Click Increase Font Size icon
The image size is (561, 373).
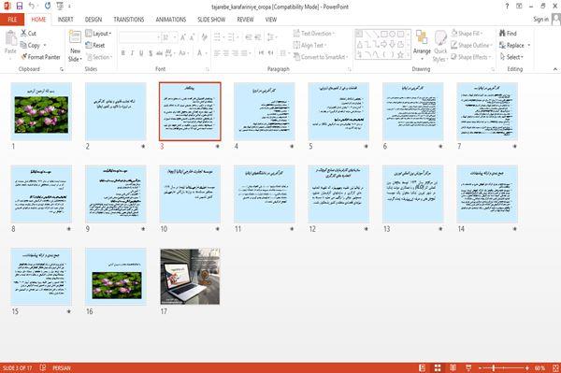coord(183,37)
